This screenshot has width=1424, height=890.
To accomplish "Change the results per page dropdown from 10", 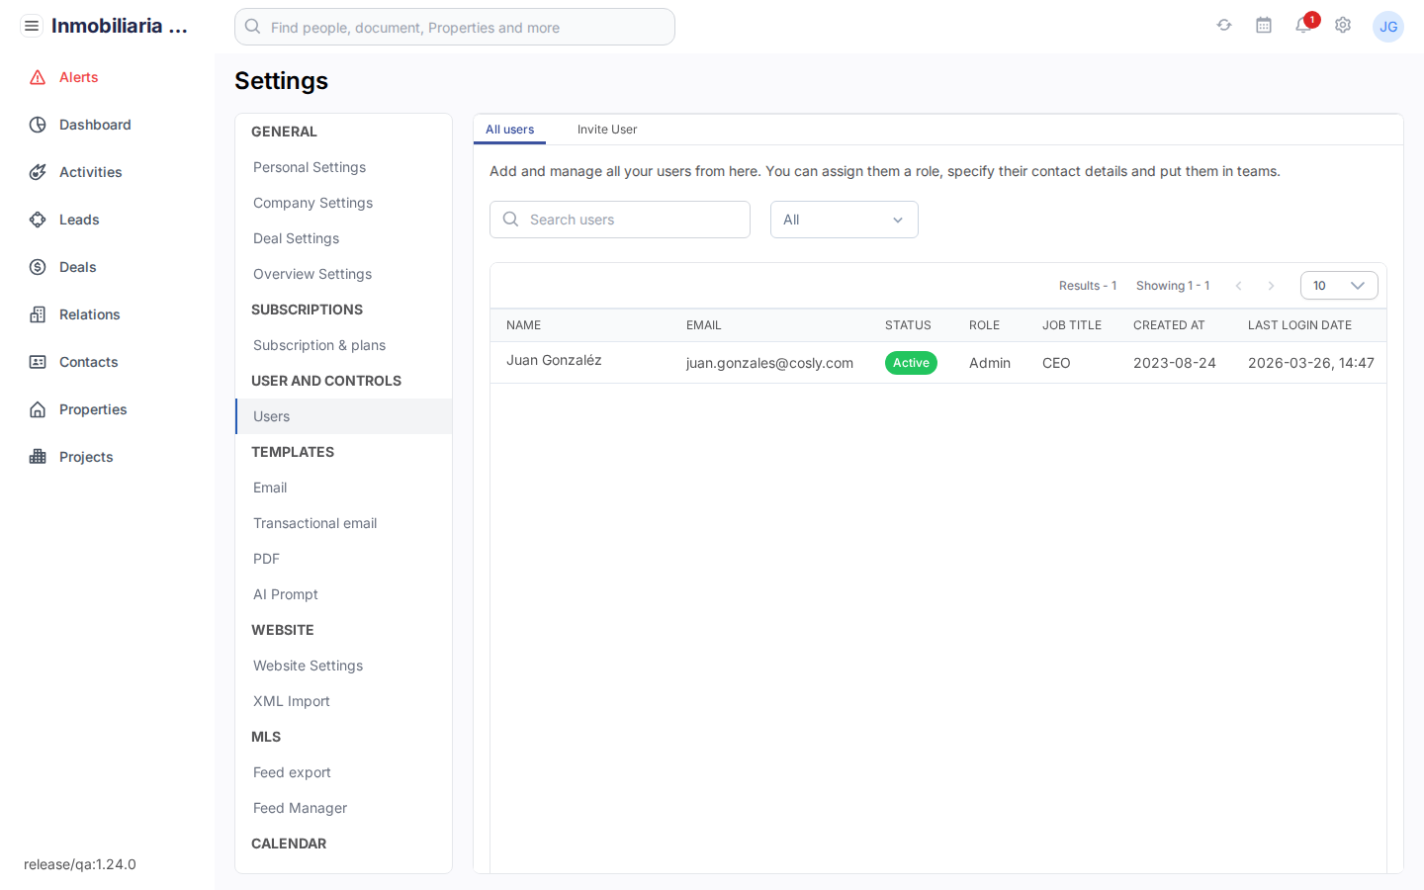I will click(1339, 285).
